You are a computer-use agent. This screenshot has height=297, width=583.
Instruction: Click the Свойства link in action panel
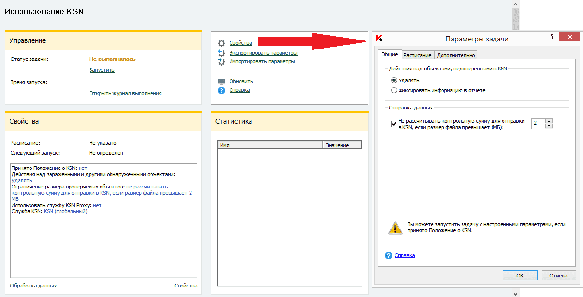241,43
